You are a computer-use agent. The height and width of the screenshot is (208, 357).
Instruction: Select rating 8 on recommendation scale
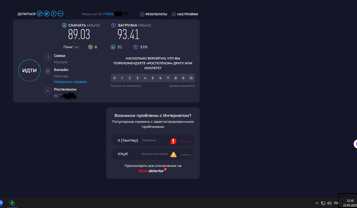coord(176,78)
